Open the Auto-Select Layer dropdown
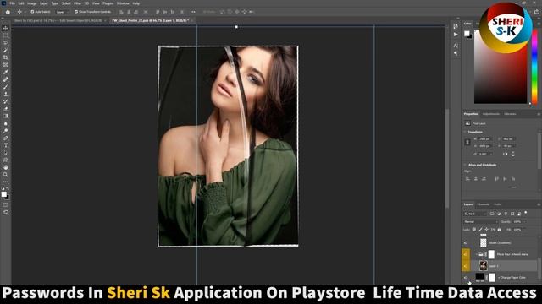This screenshot has width=542, height=304. click(62, 12)
